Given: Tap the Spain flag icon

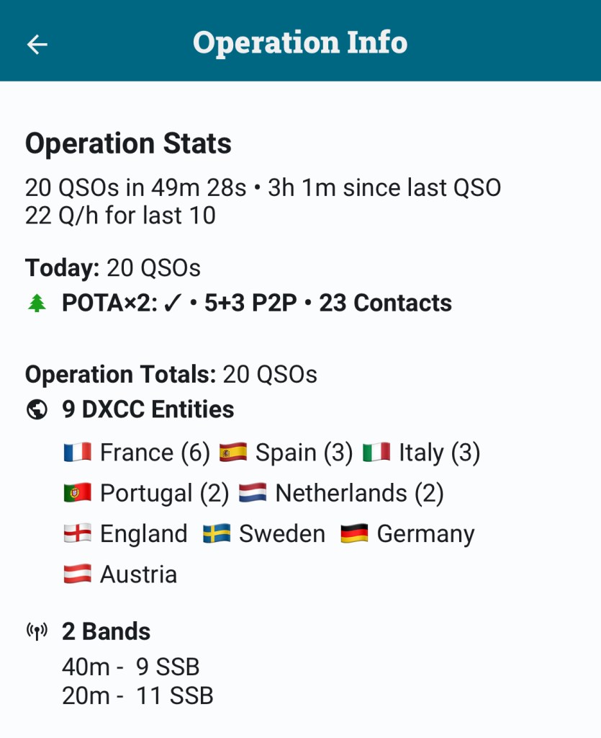Looking at the screenshot, I should click(233, 453).
